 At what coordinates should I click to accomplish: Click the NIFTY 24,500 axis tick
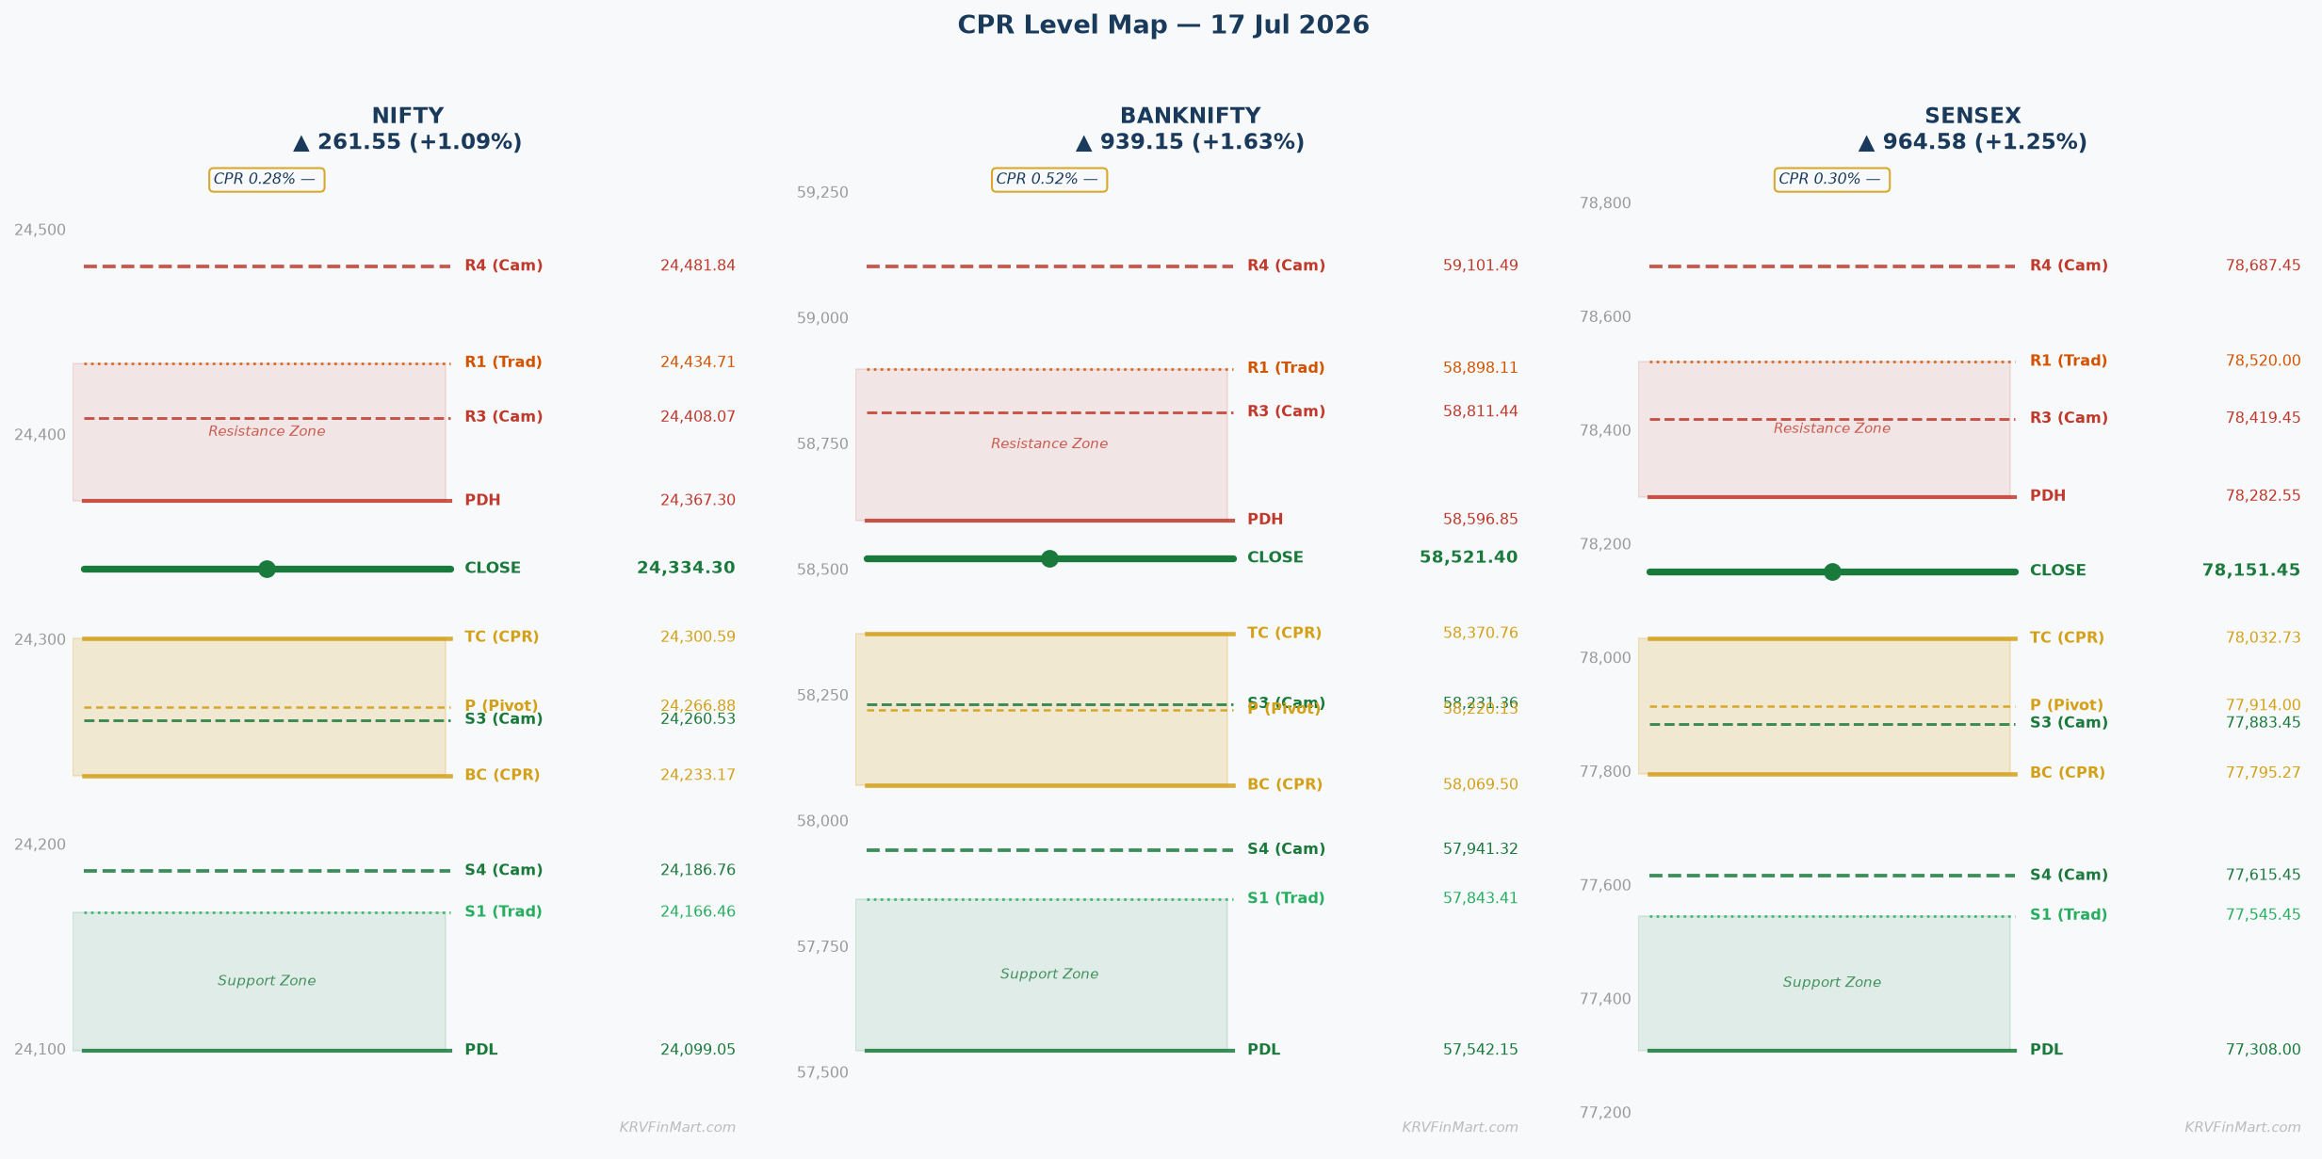coord(40,231)
